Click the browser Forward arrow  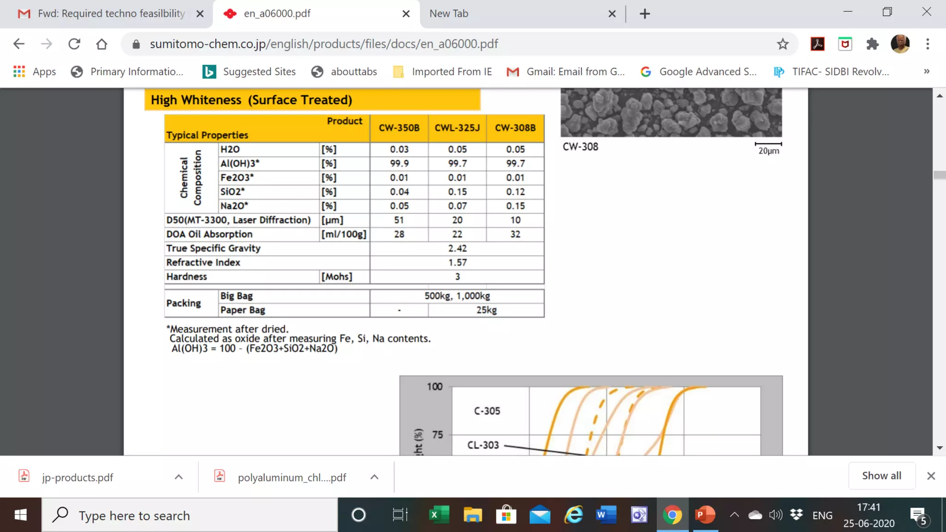pos(47,44)
